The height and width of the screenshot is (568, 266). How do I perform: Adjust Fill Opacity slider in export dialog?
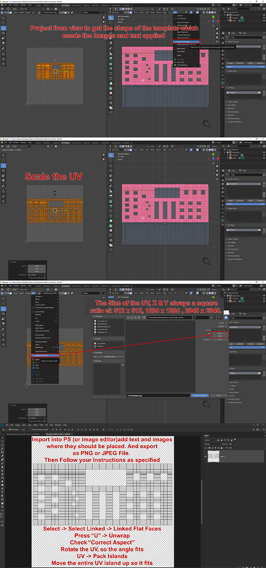click(220, 340)
